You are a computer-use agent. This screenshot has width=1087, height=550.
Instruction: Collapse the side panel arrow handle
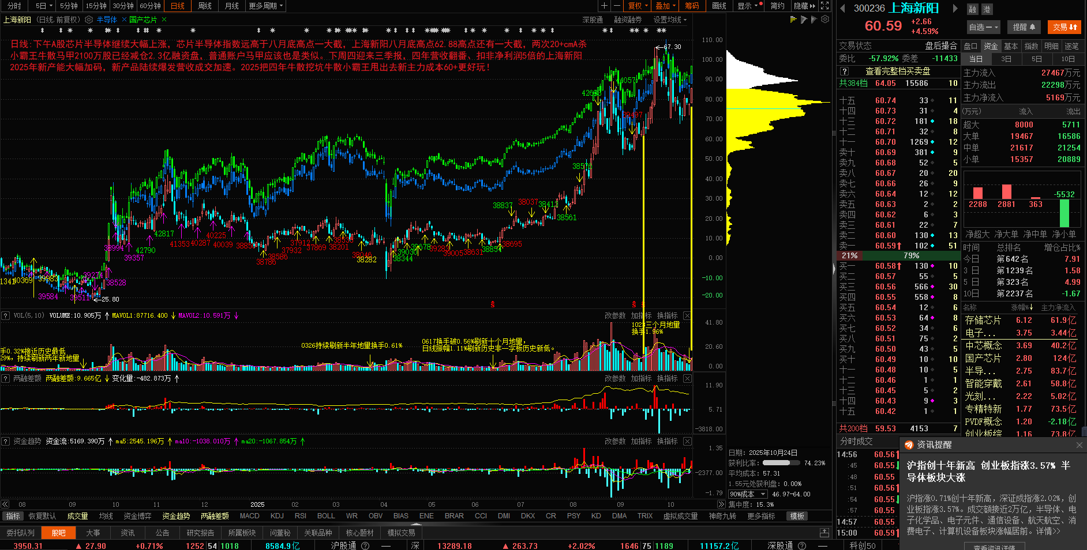click(834, 269)
